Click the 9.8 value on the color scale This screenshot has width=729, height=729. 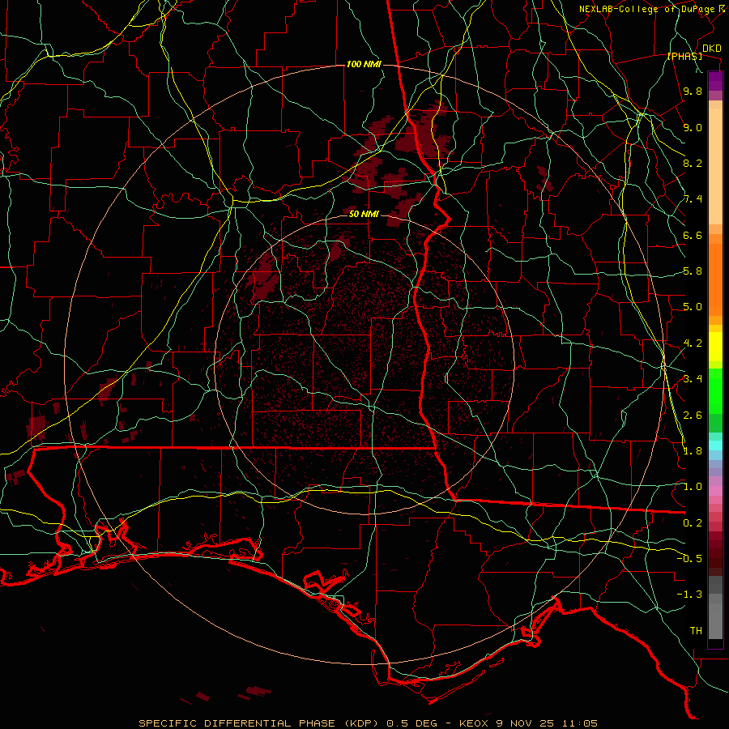693,91
